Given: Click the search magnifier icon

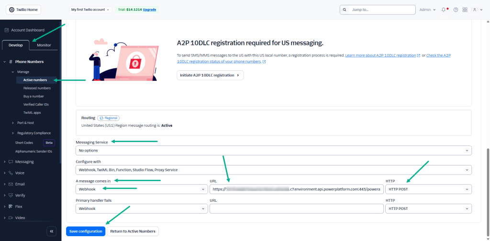Looking at the screenshot, I should click(345, 10).
